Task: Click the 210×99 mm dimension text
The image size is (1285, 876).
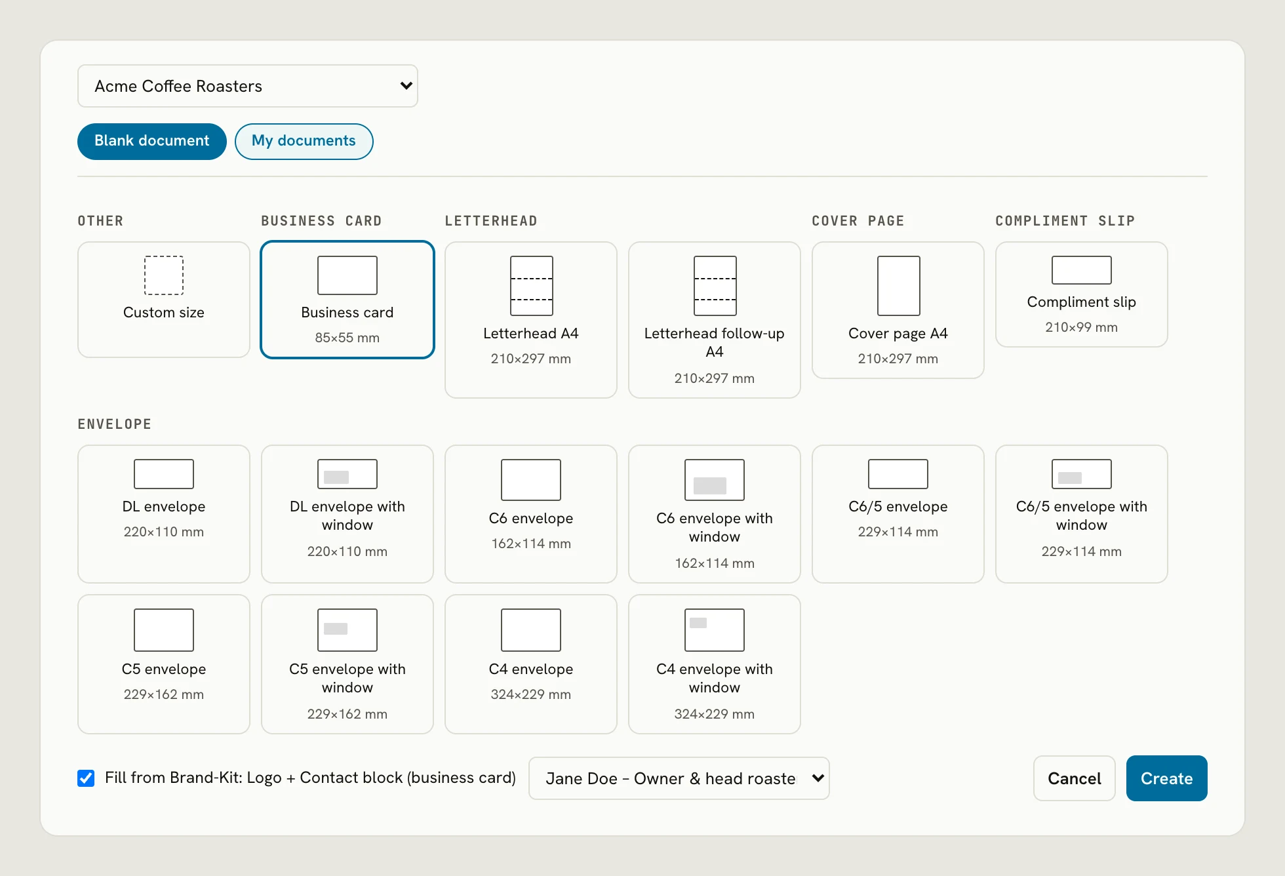Action: pyautogui.click(x=1082, y=327)
